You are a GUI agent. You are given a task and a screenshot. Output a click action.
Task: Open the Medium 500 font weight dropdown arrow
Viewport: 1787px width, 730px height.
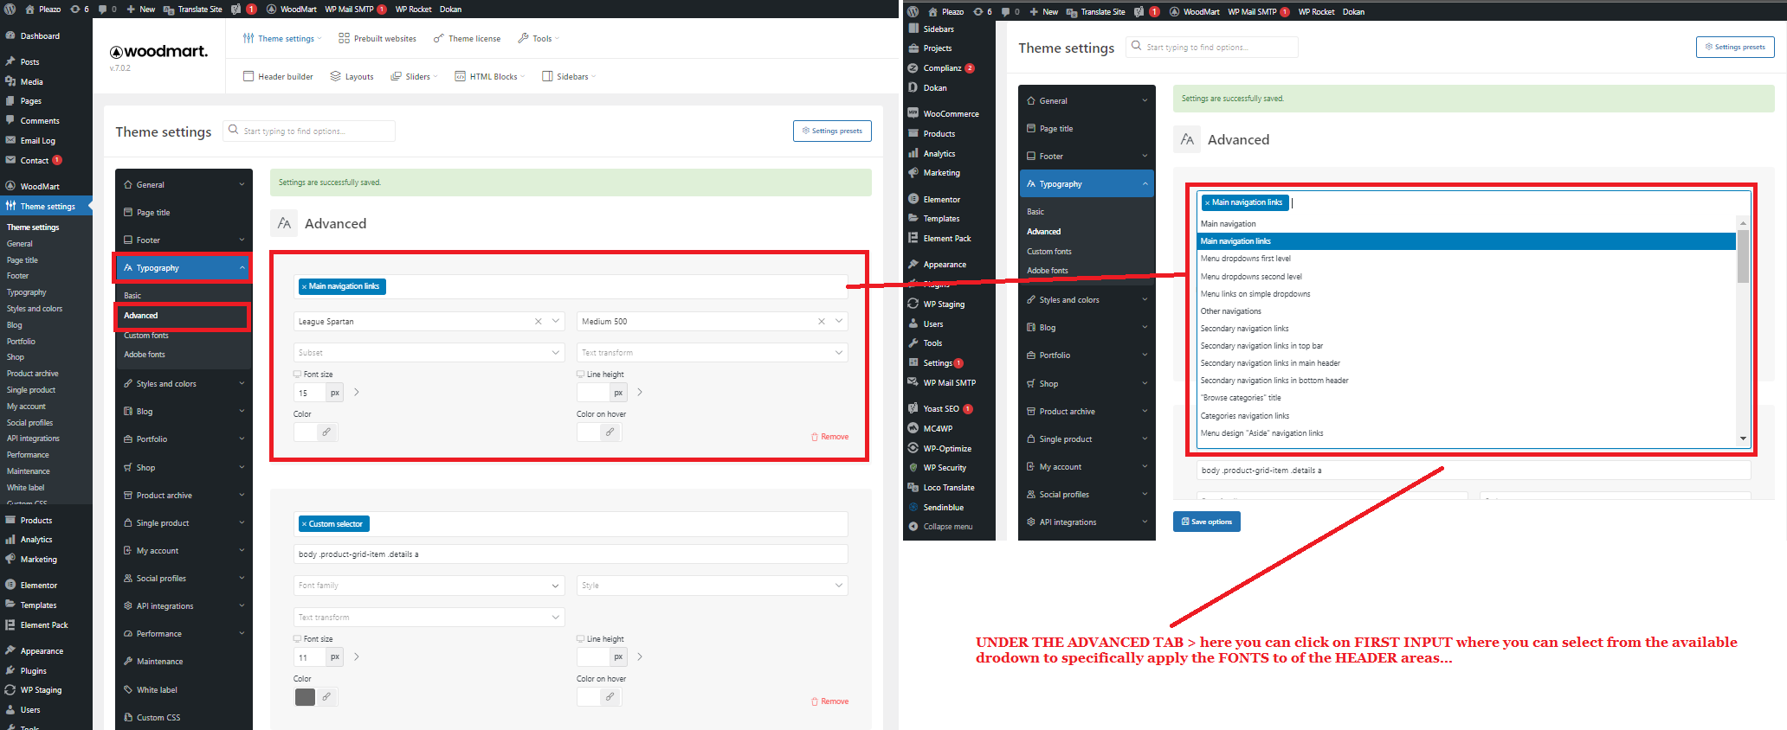pos(839,321)
